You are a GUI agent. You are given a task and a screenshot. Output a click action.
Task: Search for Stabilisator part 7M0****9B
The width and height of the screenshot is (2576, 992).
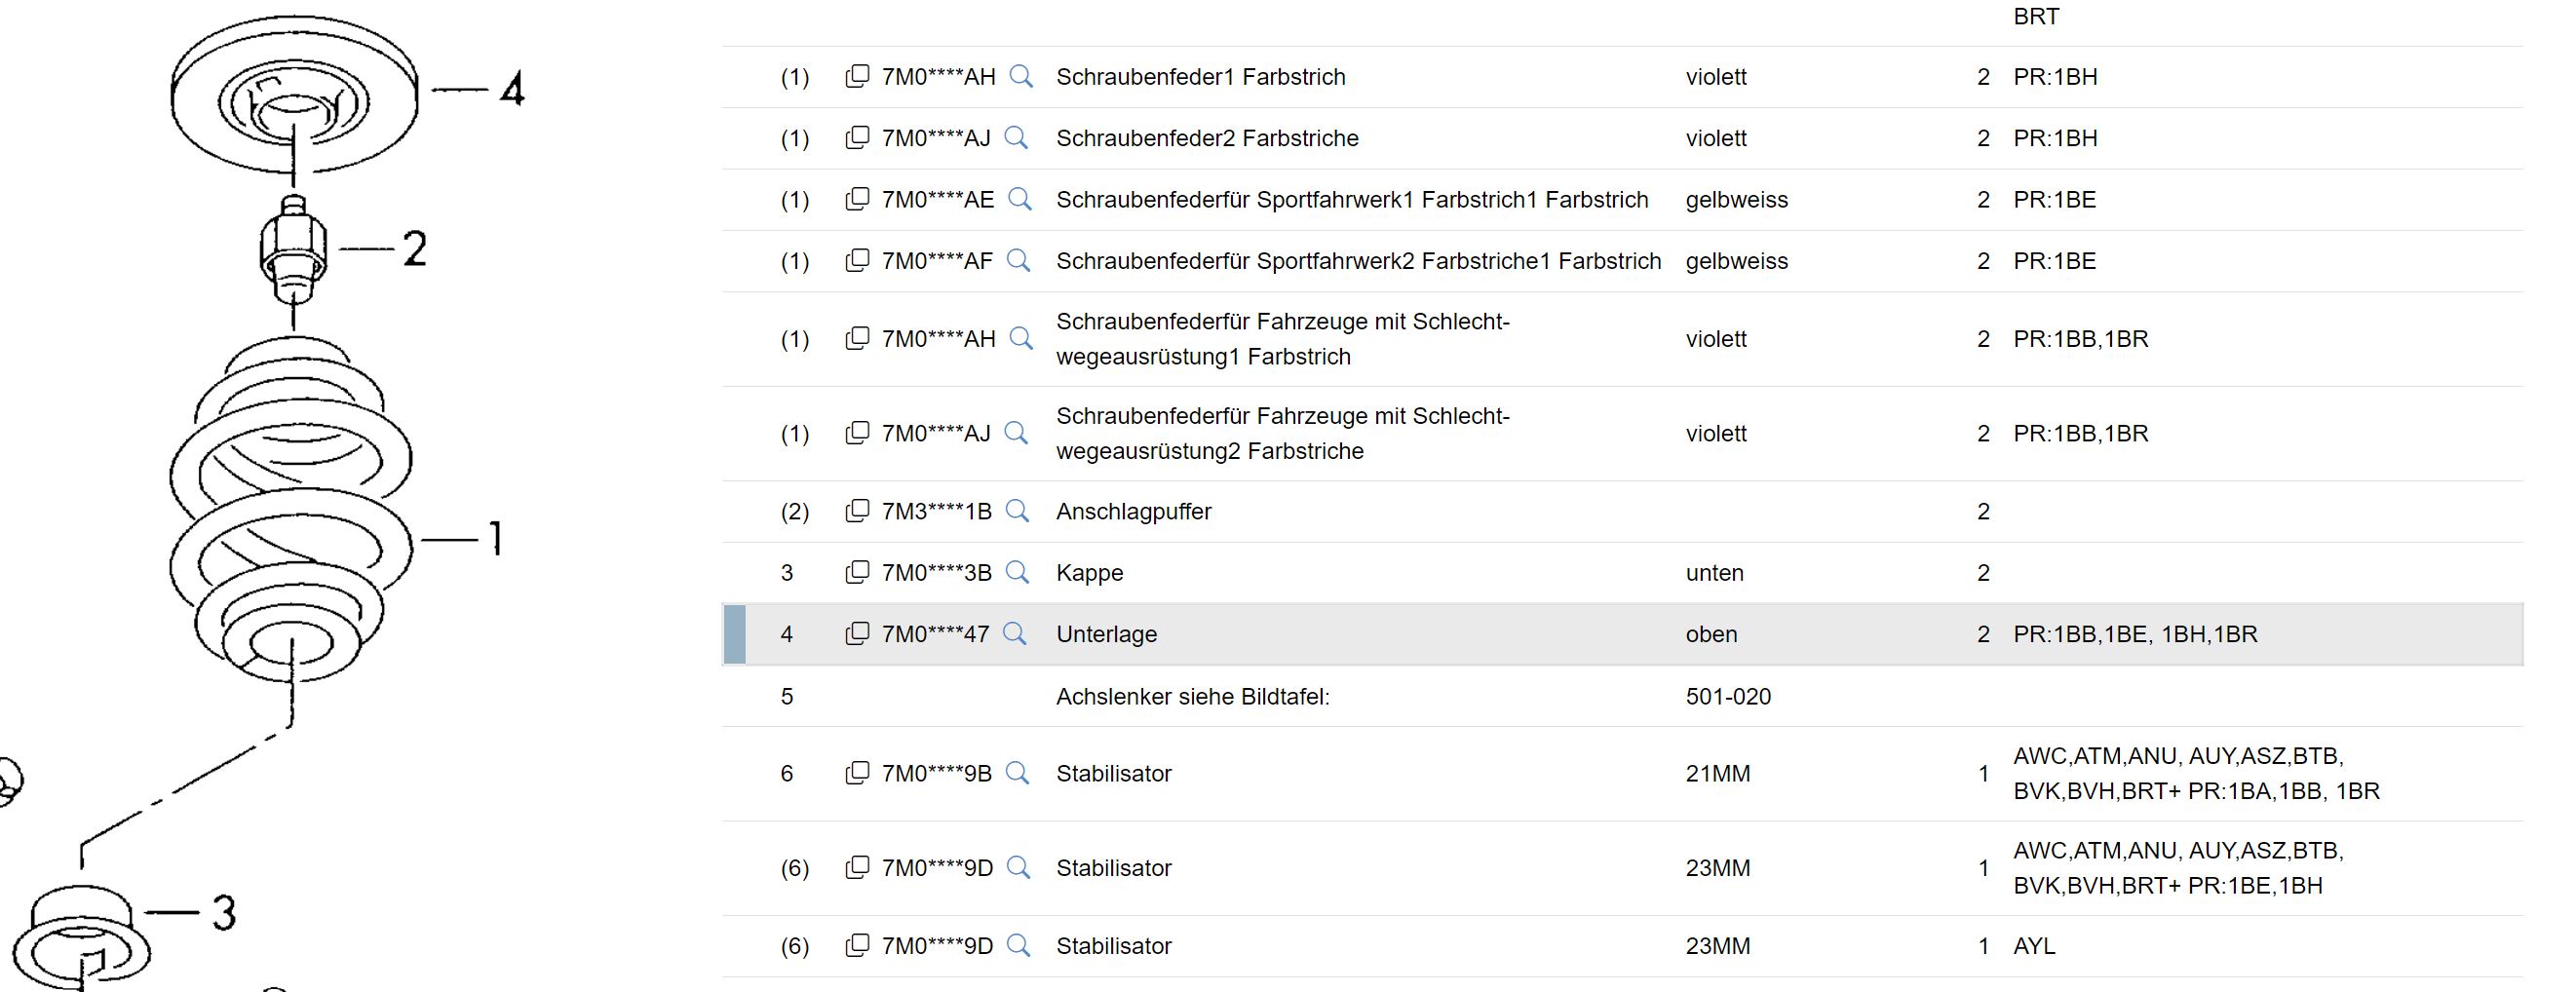[1017, 774]
